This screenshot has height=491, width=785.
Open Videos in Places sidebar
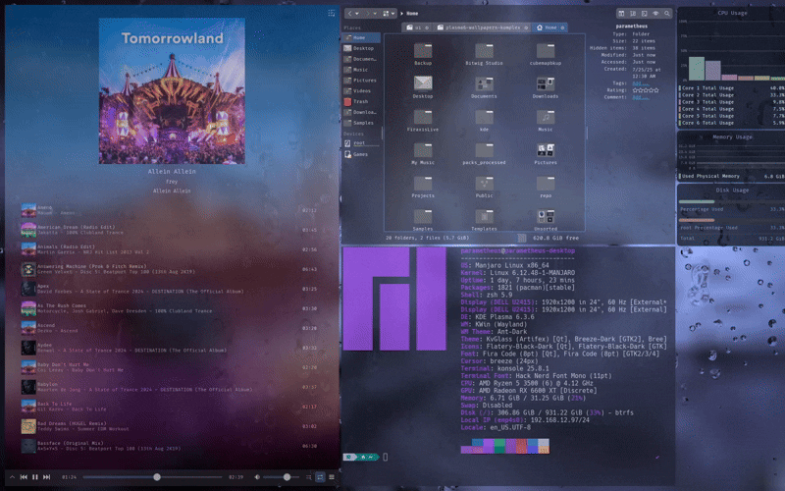pos(361,90)
